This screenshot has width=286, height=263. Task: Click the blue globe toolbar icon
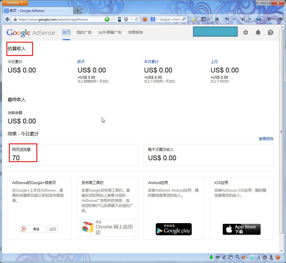pos(259,19)
